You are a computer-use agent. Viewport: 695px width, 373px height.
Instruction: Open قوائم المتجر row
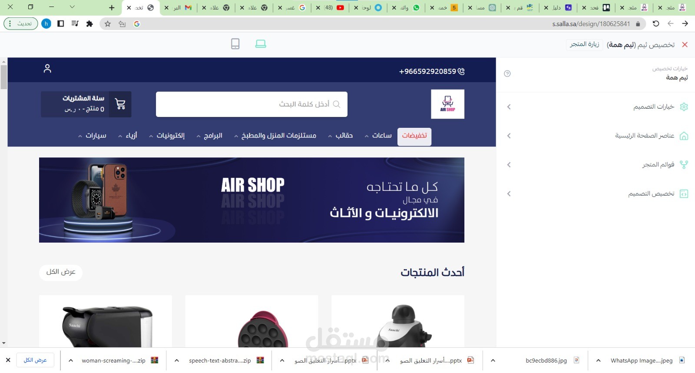click(x=596, y=165)
